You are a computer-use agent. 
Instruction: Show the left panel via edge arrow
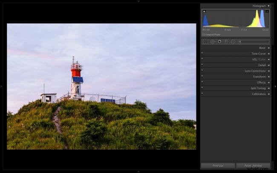[1, 86]
